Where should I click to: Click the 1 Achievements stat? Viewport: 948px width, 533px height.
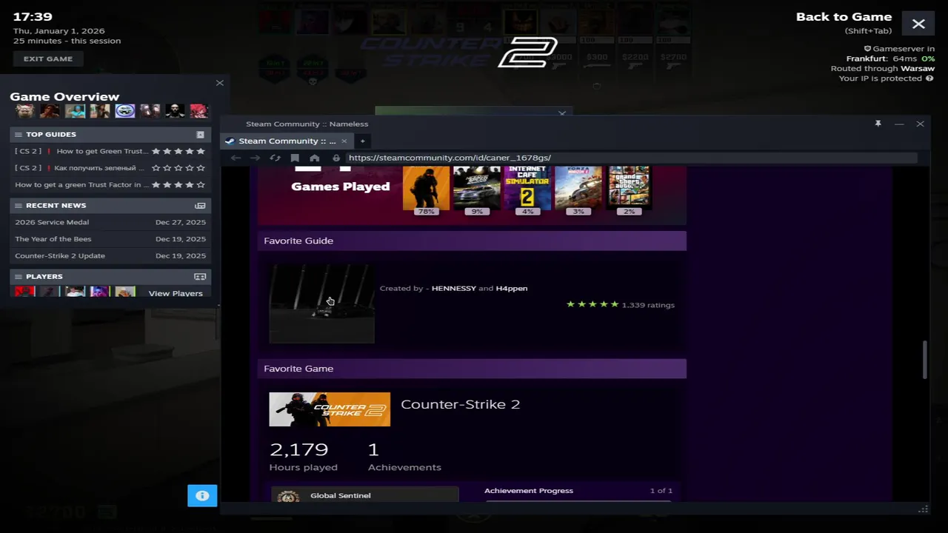click(x=404, y=457)
